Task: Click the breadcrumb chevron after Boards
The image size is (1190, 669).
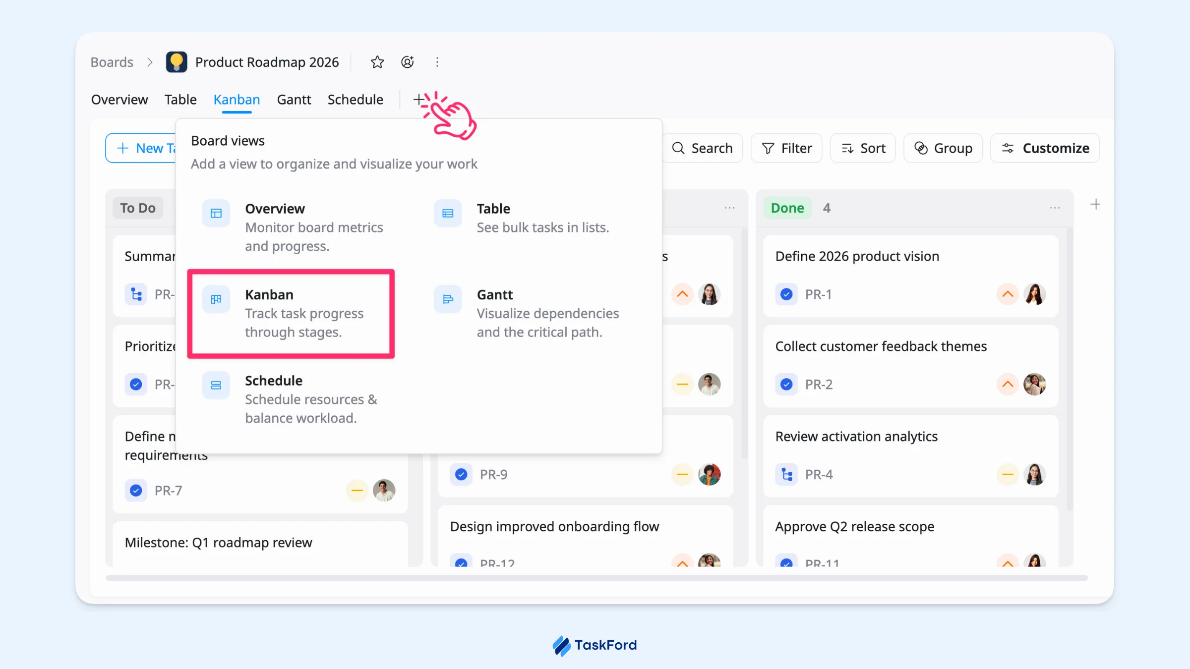Action: [150, 62]
